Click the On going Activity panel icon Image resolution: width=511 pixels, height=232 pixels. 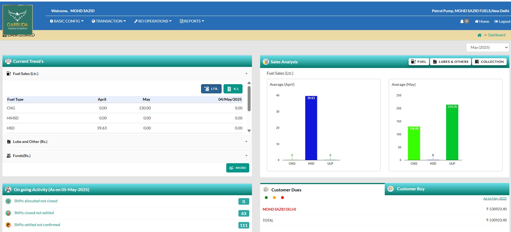click(x=8, y=189)
